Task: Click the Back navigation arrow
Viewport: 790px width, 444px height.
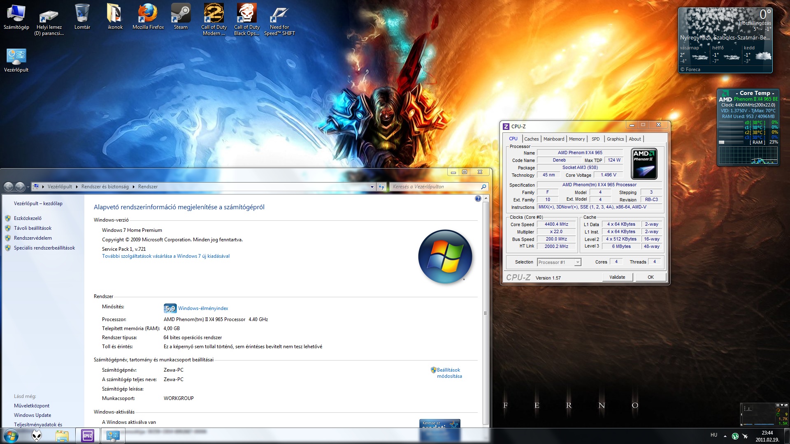Action: click(x=9, y=187)
